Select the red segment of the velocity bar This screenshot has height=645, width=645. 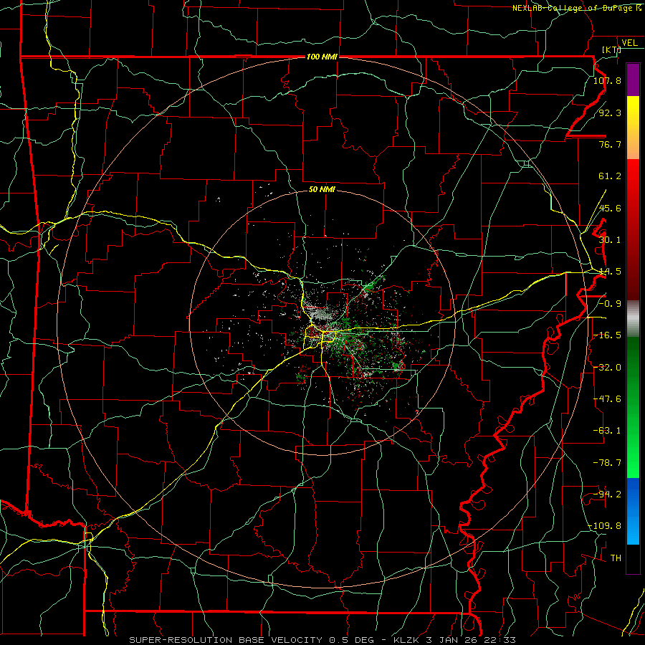coord(633,229)
